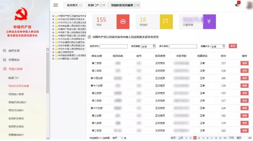The width and height of the screenshot is (253, 141).
Task: Toggle the hamburger menu icon
Action: (x=56, y=5)
